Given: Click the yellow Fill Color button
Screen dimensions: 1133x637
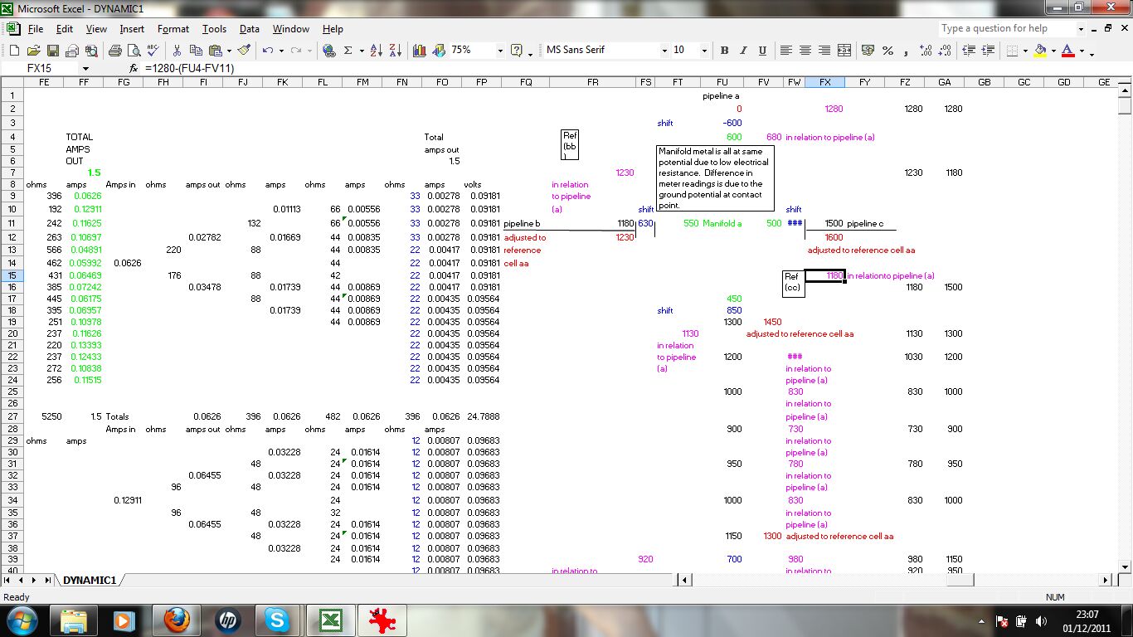Looking at the screenshot, I should pos(1040,51).
